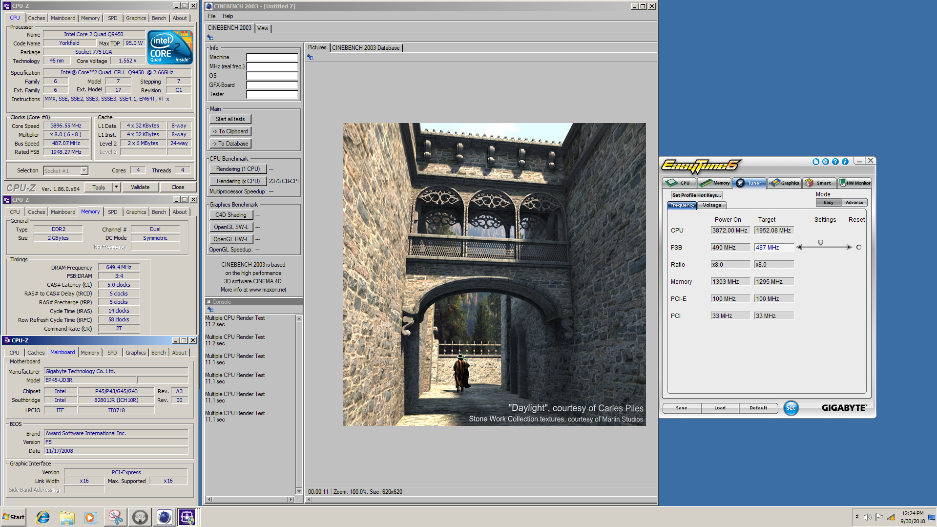The width and height of the screenshot is (937, 527).
Task: Select Easy mode in EasyTune6
Action: (829, 202)
